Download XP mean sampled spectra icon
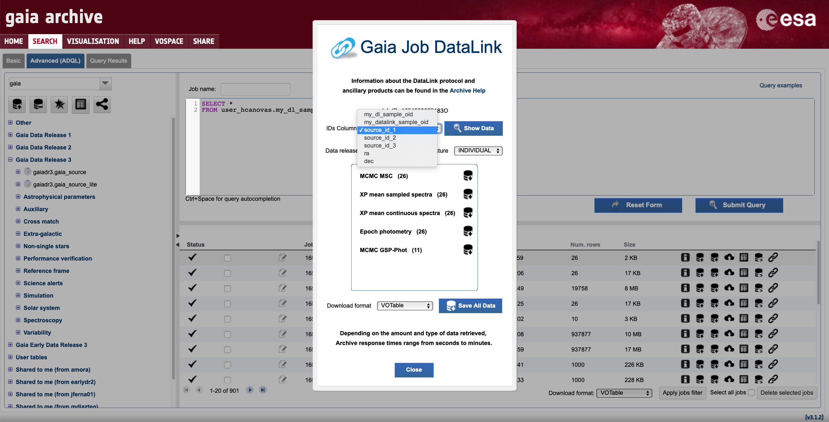 point(468,194)
